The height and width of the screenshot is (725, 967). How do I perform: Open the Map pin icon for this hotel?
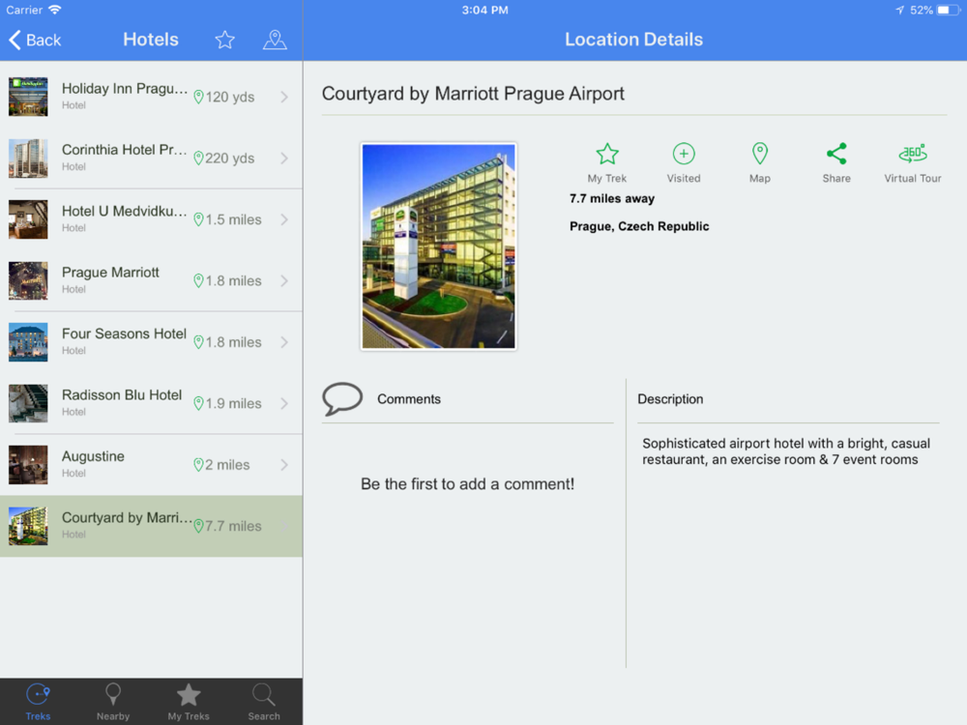760,154
